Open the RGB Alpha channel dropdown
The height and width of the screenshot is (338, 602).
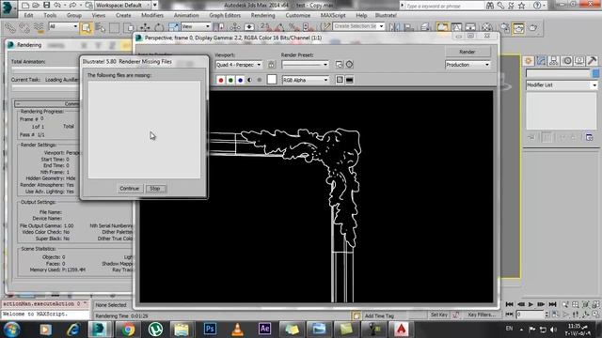pos(306,80)
